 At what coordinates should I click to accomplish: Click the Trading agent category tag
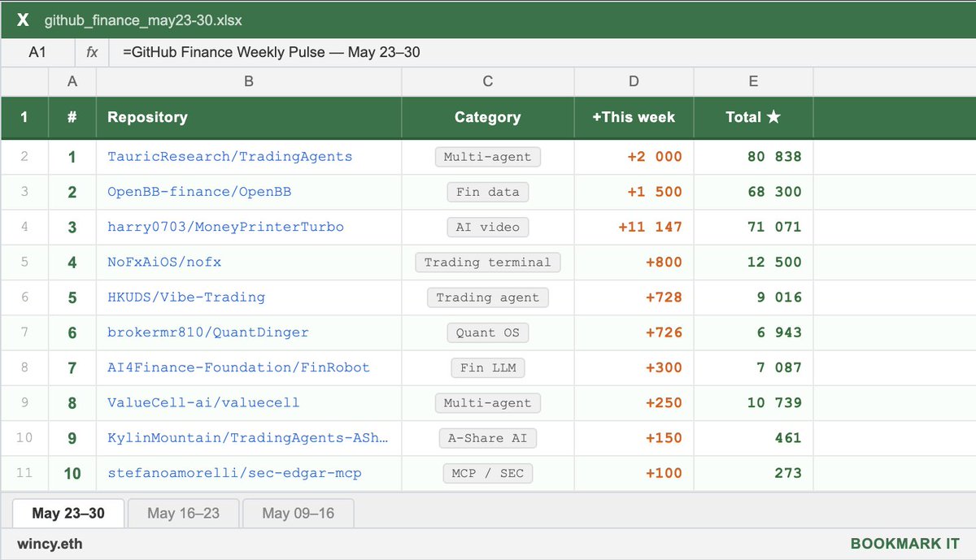(488, 297)
